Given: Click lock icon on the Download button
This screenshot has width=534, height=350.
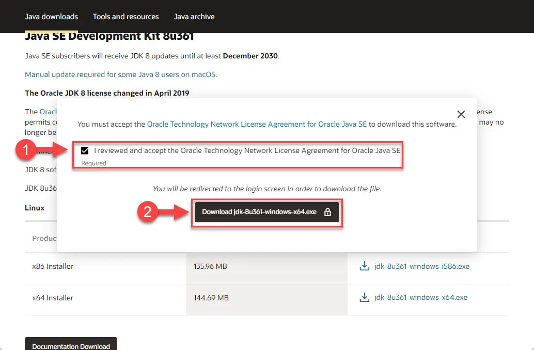Looking at the screenshot, I should (x=327, y=211).
